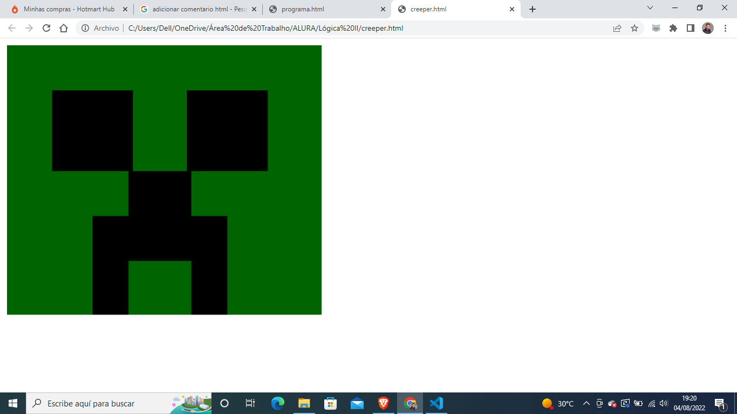Launch Brave browser from the taskbar

tap(383, 403)
